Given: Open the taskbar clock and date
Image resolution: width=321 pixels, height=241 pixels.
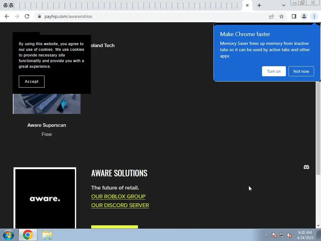Looking at the screenshot, I should point(305,235).
